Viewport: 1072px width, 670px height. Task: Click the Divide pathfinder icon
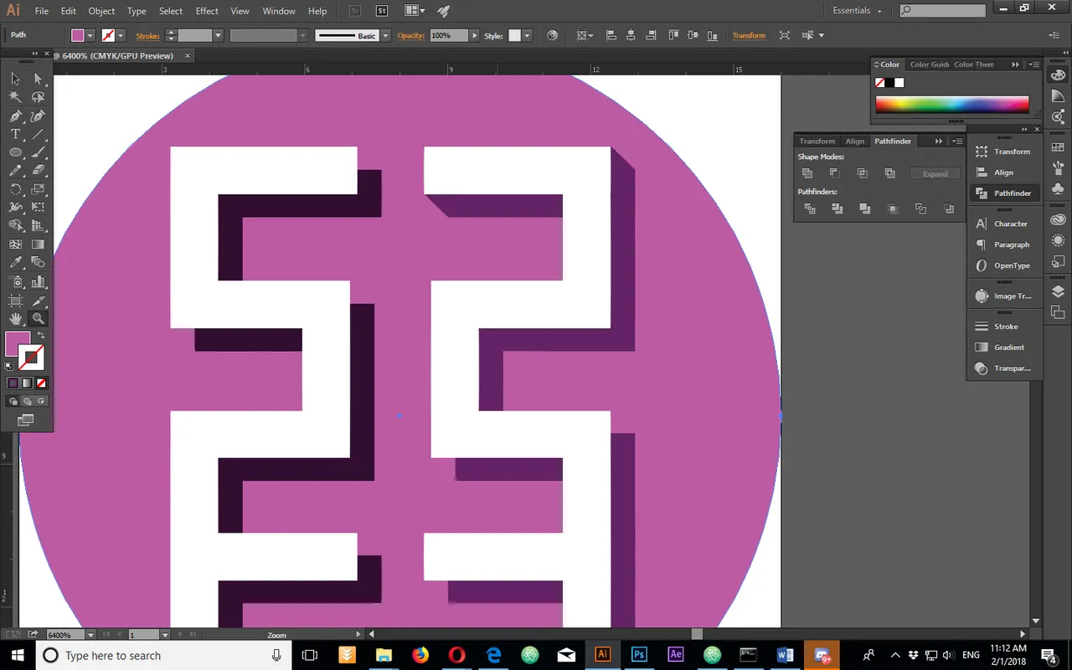tap(810, 209)
